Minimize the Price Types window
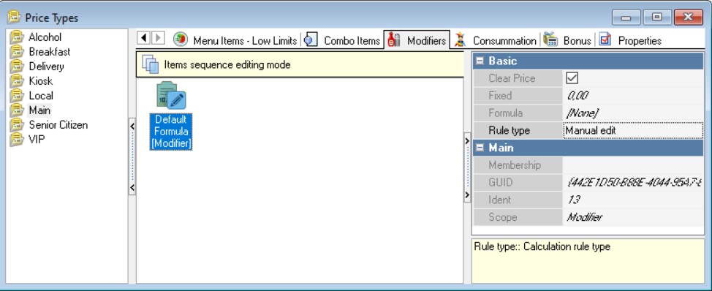712x291 pixels. (x=626, y=18)
